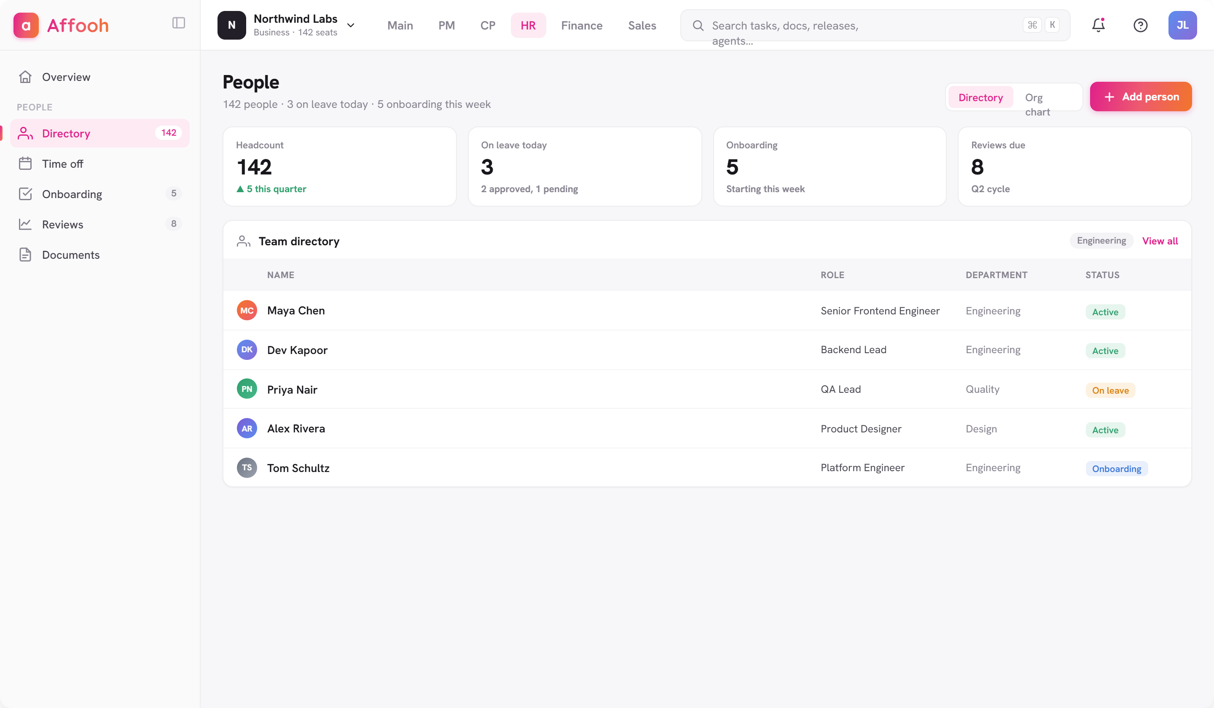Screen dimensions: 1214x708
Task: Select the HR tab
Action: (528, 26)
